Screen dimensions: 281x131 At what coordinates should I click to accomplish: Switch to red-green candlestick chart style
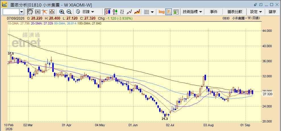tap(115, 12)
